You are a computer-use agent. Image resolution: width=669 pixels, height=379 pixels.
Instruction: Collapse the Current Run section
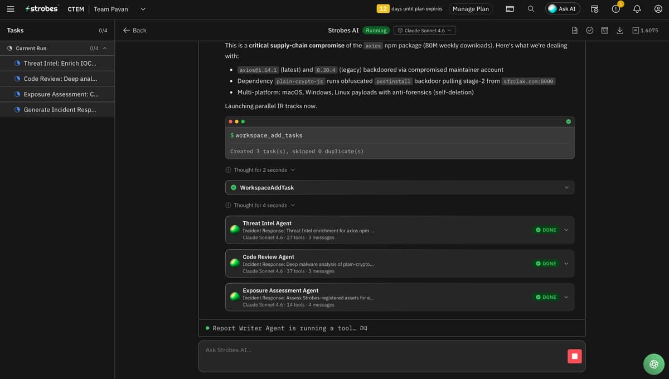tap(105, 48)
